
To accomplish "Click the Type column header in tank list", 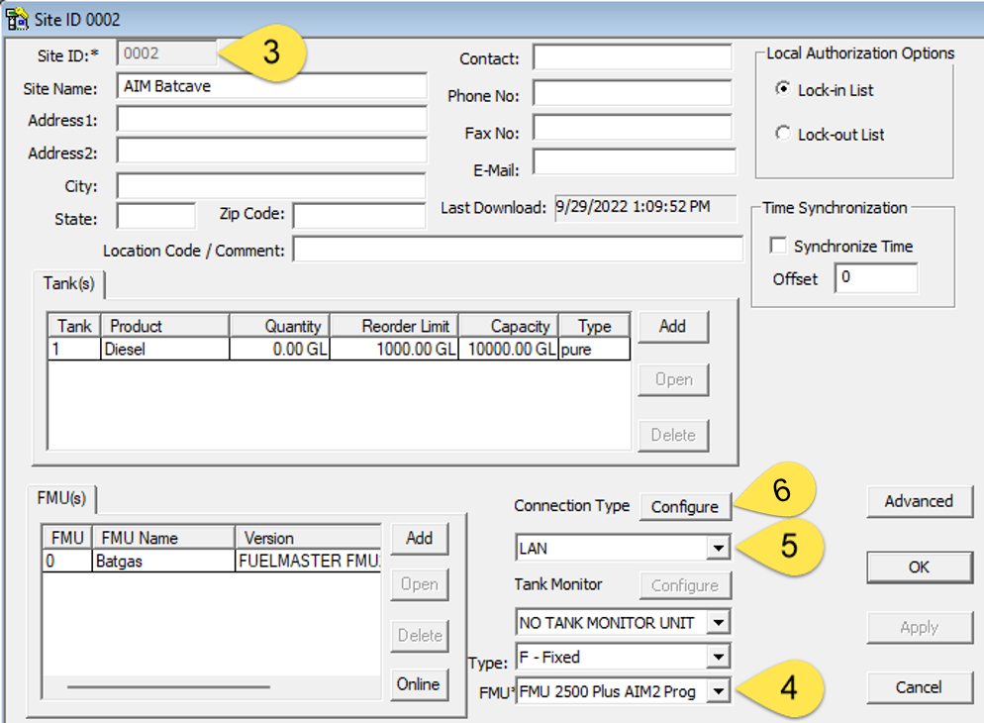I will pos(594,326).
